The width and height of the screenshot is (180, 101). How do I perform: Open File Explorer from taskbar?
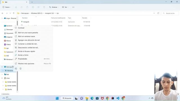(x=87, y=98)
